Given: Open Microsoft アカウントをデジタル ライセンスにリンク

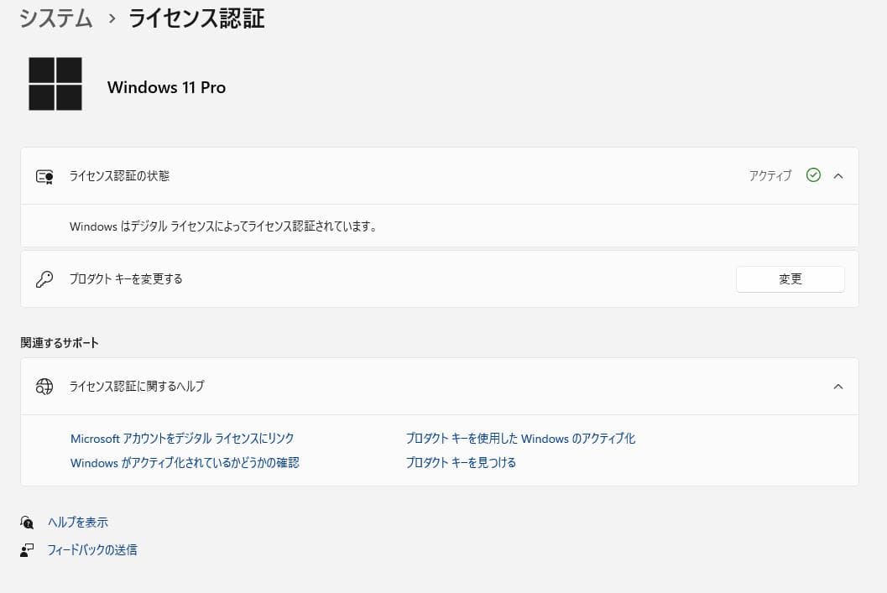Looking at the screenshot, I should (x=182, y=438).
